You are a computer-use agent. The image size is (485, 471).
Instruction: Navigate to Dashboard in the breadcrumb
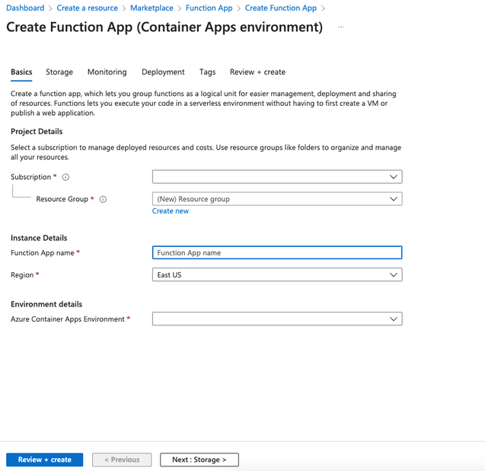pos(25,8)
